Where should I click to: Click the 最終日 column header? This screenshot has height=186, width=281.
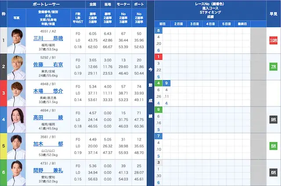click(x=242, y=24)
